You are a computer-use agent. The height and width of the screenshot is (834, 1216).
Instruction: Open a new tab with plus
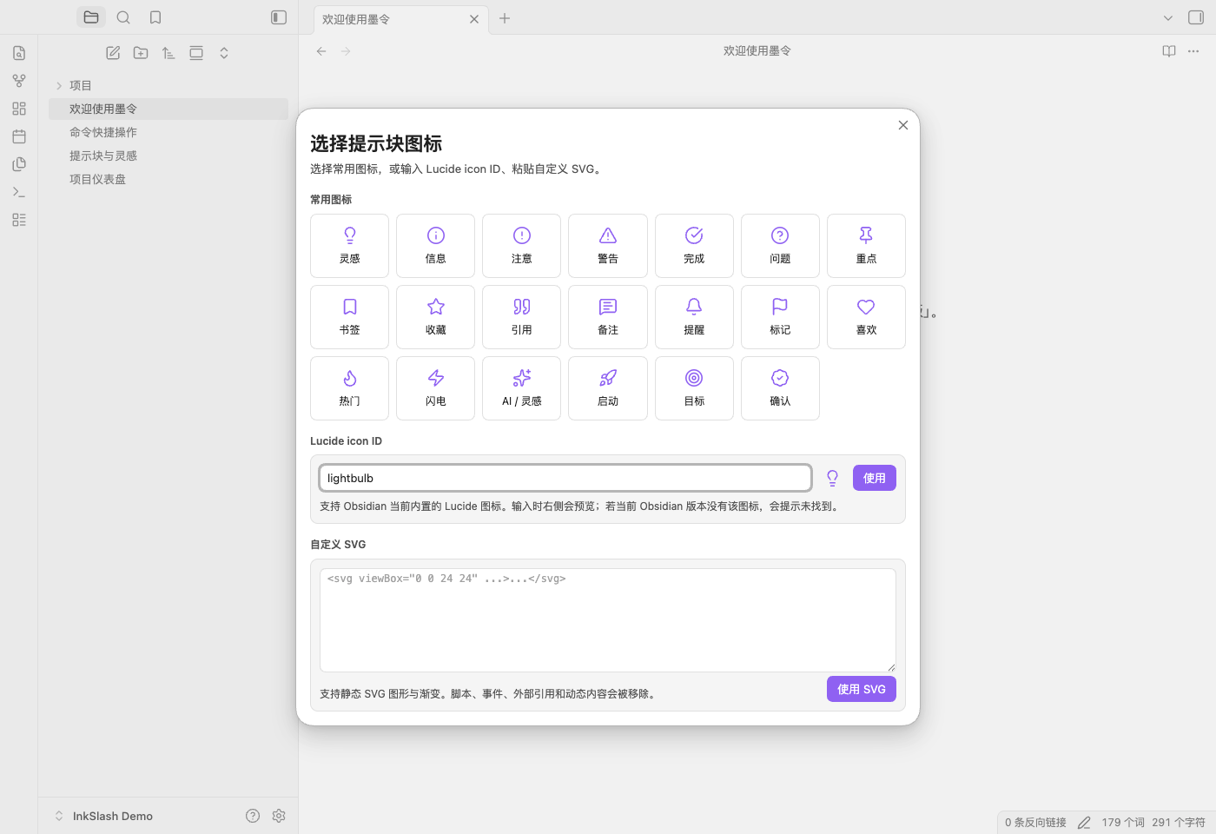(505, 18)
